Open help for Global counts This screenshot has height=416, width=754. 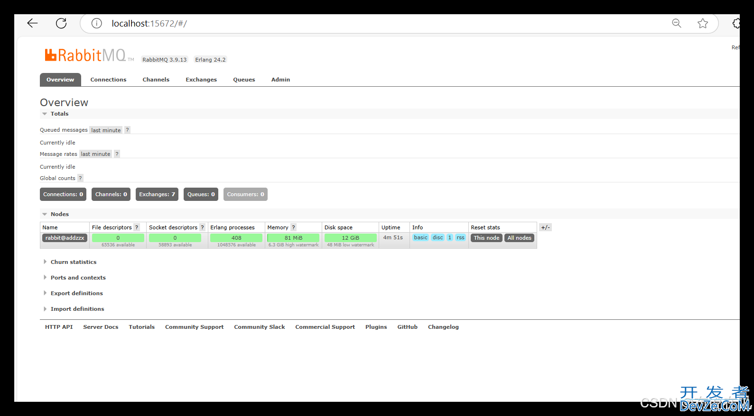click(80, 178)
